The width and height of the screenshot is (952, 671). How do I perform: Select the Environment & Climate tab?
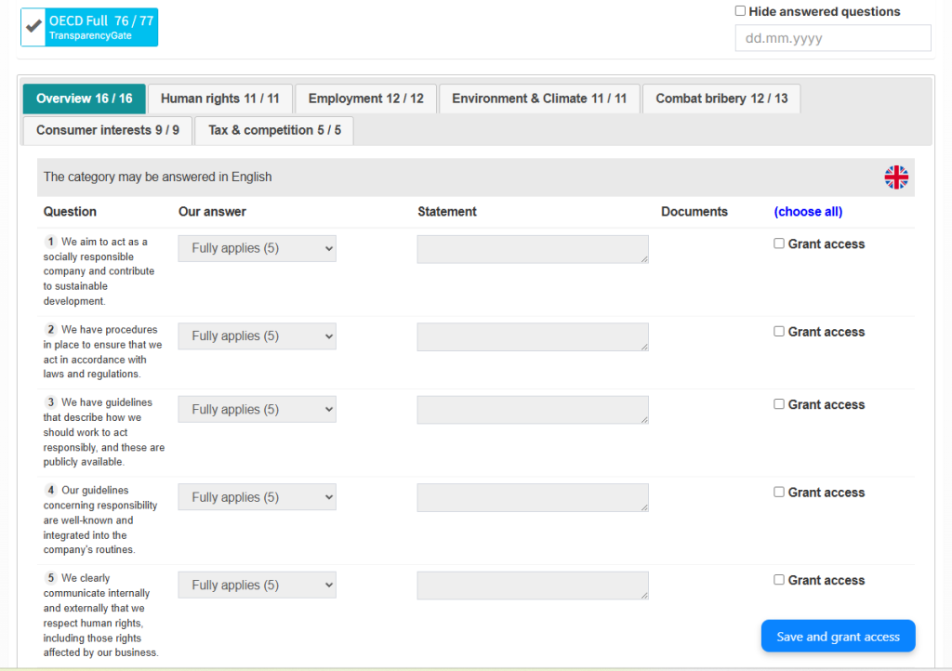(x=539, y=99)
